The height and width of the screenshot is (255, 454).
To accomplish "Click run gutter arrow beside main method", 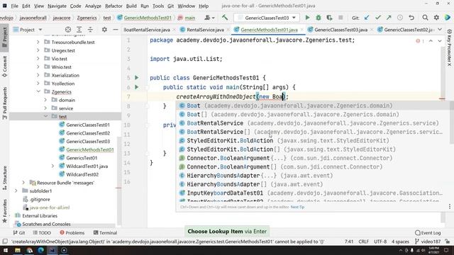I will click(x=137, y=87).
